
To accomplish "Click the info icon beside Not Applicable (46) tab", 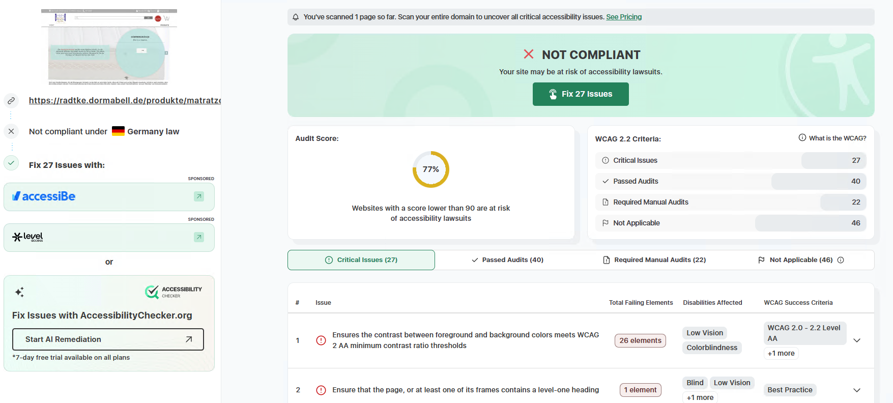I will 841,260.
